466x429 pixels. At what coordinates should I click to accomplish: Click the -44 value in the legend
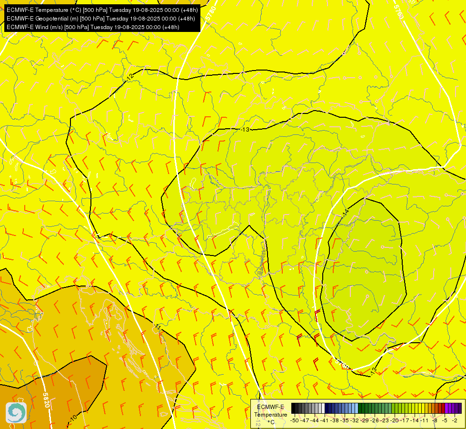coord(315,420)
